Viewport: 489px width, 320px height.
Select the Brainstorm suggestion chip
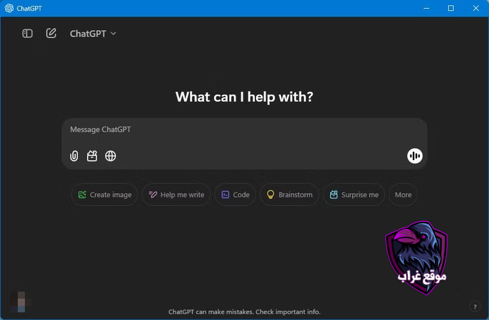pos(289,195)
